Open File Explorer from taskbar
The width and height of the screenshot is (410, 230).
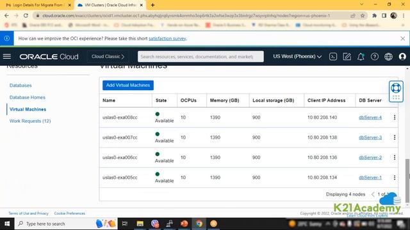tap(140, 224)
